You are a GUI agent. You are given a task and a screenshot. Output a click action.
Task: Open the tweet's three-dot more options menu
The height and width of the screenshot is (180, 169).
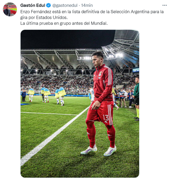(x=164, y=5)
